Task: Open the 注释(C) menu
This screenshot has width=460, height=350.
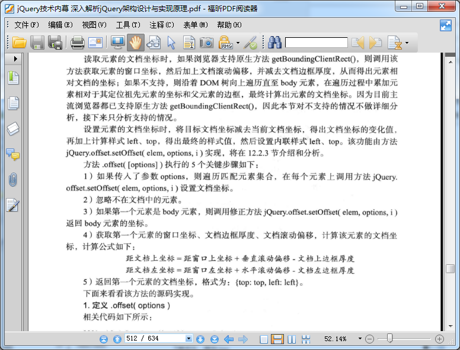Action: 162,25
